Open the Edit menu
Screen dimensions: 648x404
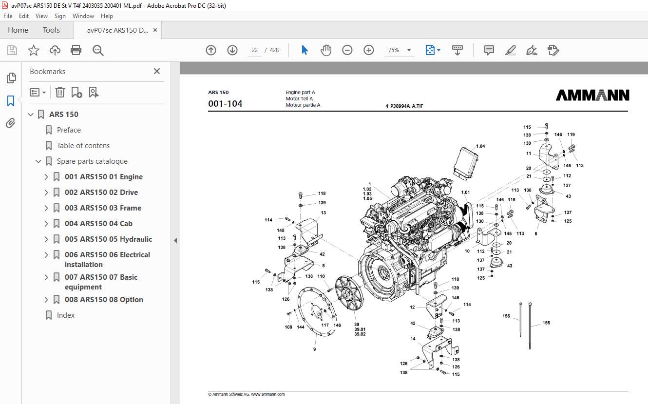(24, 16)
